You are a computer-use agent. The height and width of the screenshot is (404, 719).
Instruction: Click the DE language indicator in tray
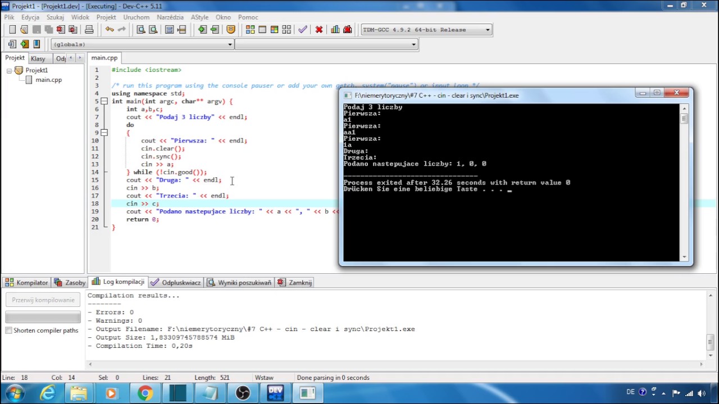630,393
